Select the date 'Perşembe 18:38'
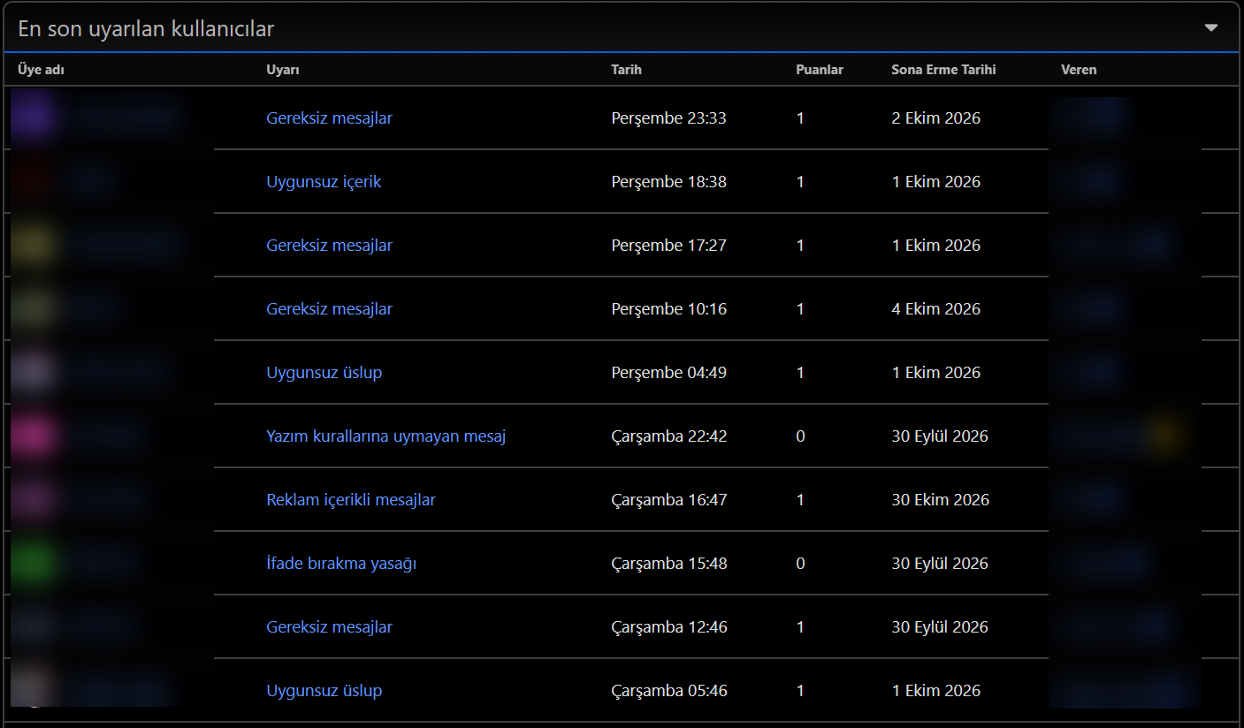The height and width of the screenshot is (728, 1244). pos(668,182)
